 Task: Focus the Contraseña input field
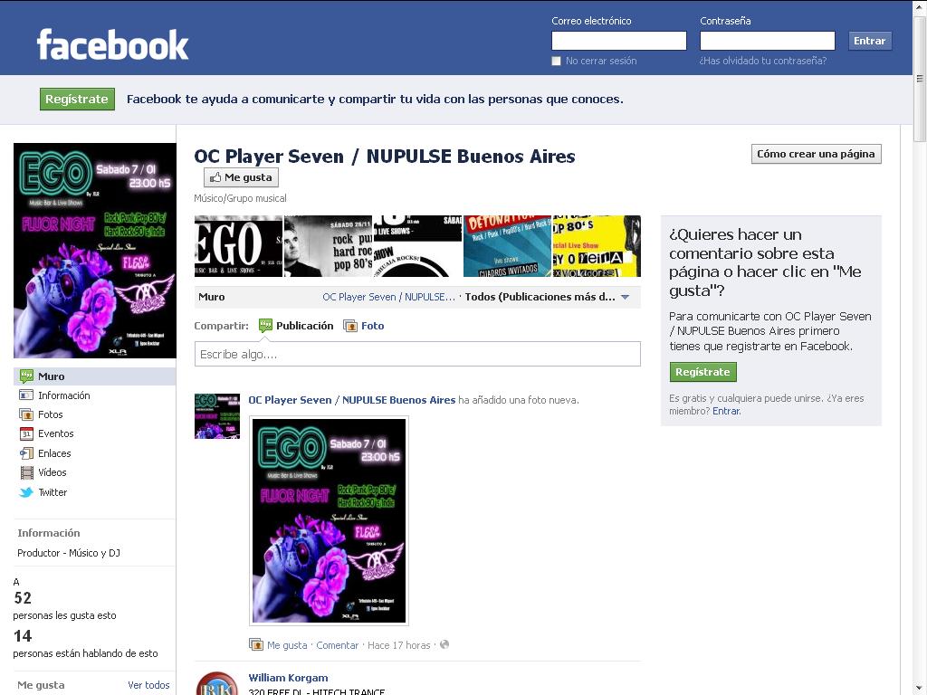pyautogui.click(x=768, y=41)
